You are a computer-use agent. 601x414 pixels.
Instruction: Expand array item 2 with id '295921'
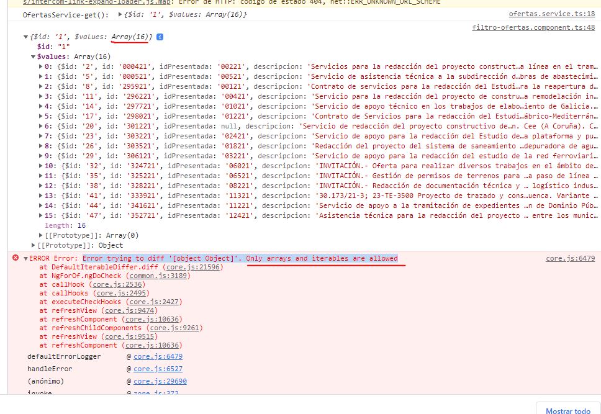(40, 87)
